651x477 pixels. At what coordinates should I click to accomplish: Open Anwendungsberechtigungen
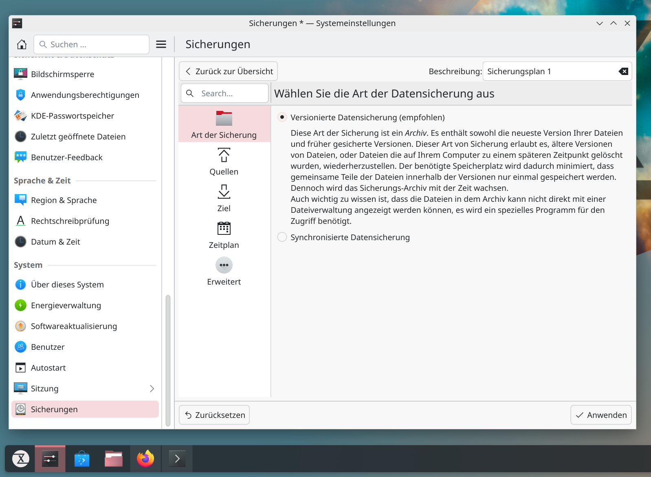coord(85,95)
